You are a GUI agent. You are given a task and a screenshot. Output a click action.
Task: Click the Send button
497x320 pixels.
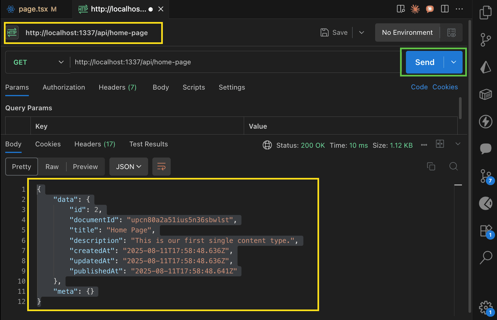coord(425,62)
